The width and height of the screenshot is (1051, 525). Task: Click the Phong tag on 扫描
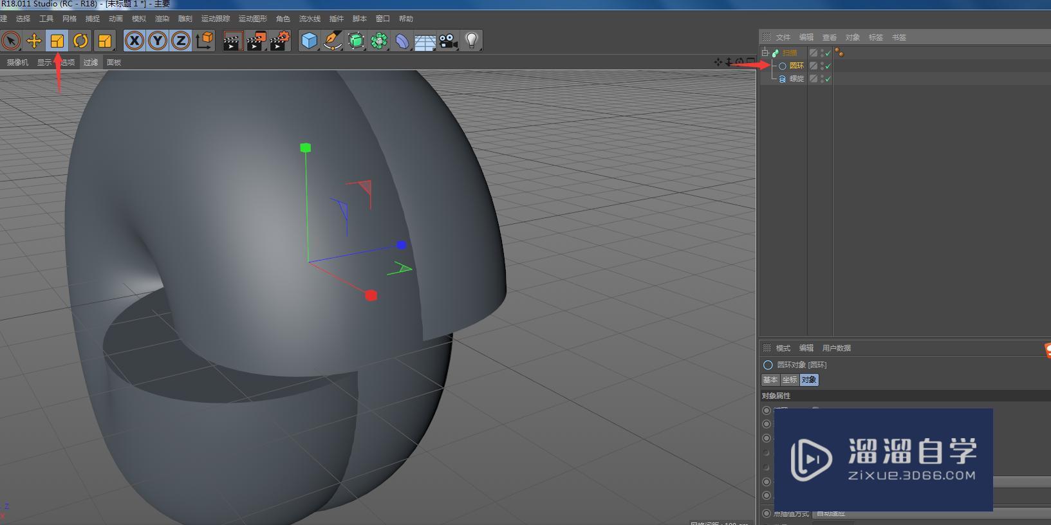coord(839,53)
